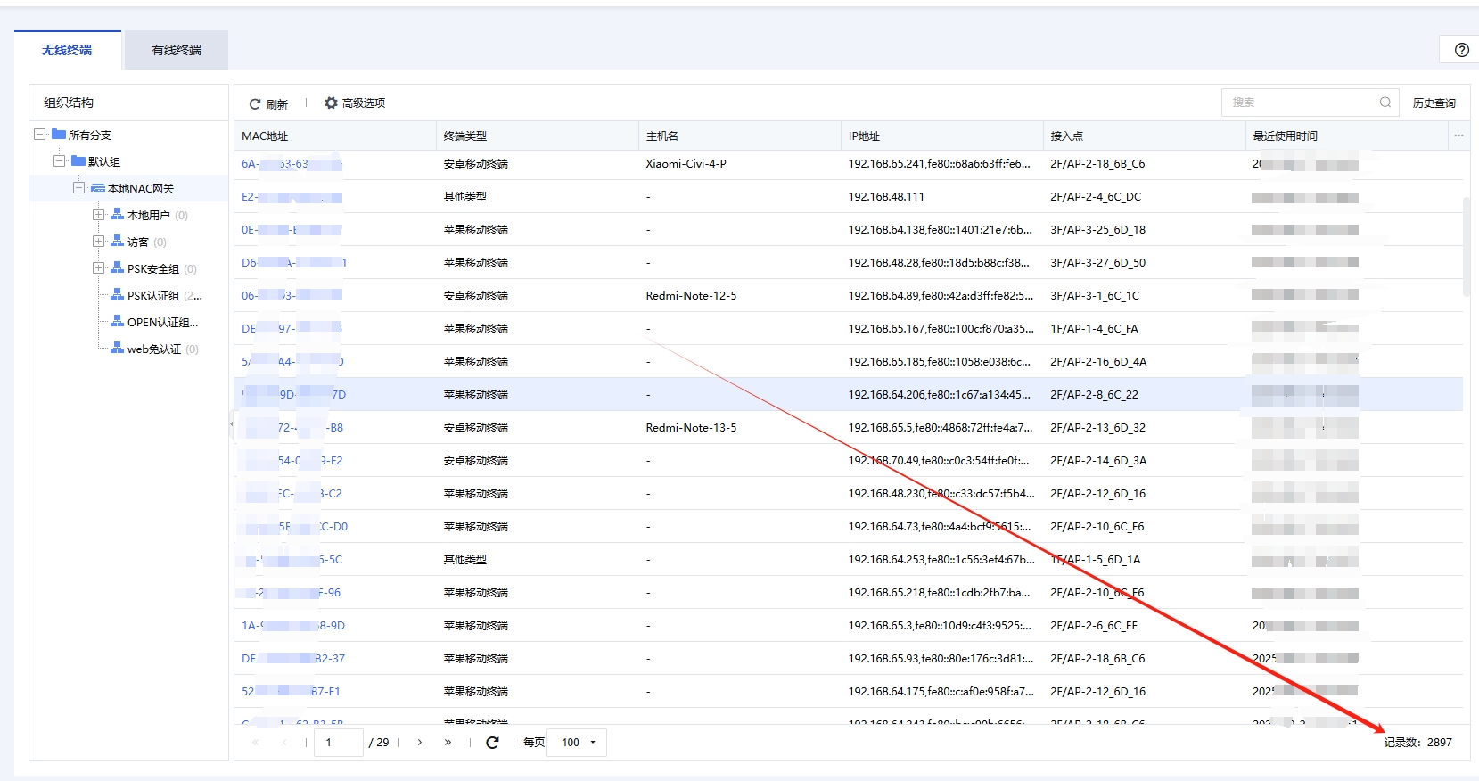Screen dimensions: 1479x781
Task: Collapse the 所有分支 tree node
Action: pyautogui.click(x=40, y=135)
